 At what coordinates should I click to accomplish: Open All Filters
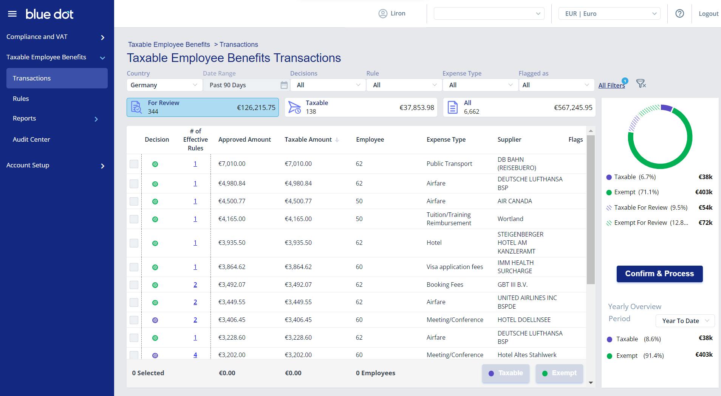(611, 85)
